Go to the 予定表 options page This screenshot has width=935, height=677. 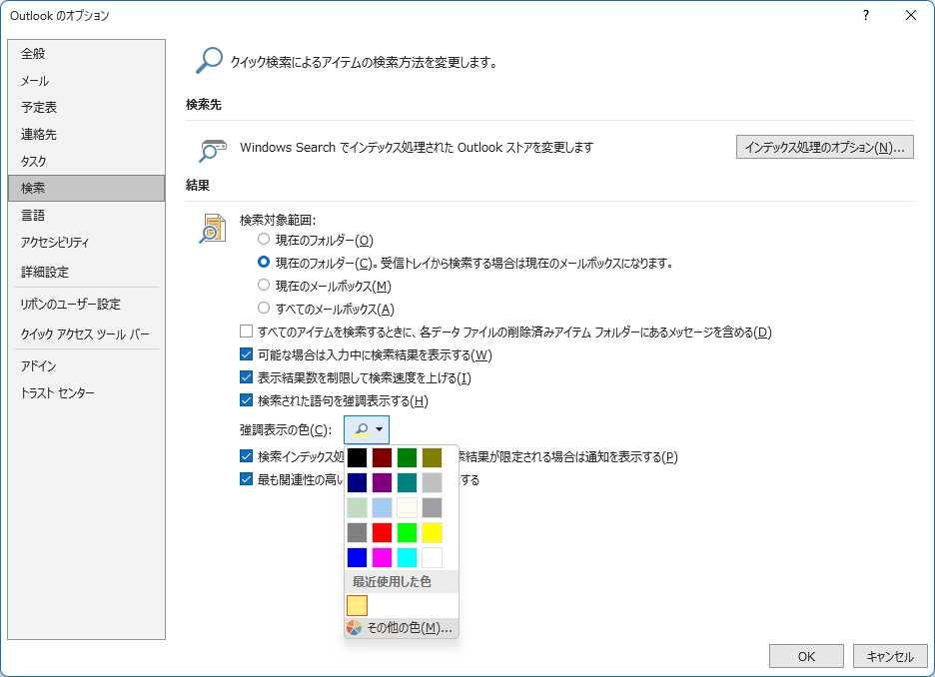click(x=87, y=107)
